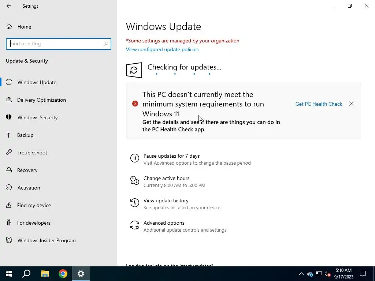Screen dimensions: 375x281
Task: Click the large update status refresh icon
Action: tap(134, 70)
